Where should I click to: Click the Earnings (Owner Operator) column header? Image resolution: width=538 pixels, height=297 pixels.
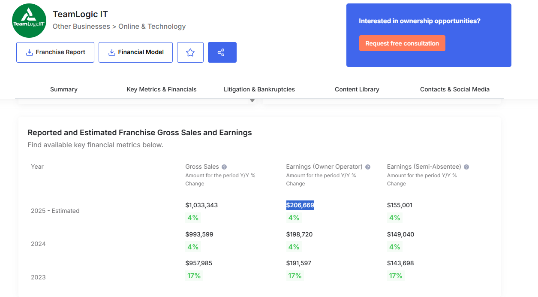(x=325, y=167)
